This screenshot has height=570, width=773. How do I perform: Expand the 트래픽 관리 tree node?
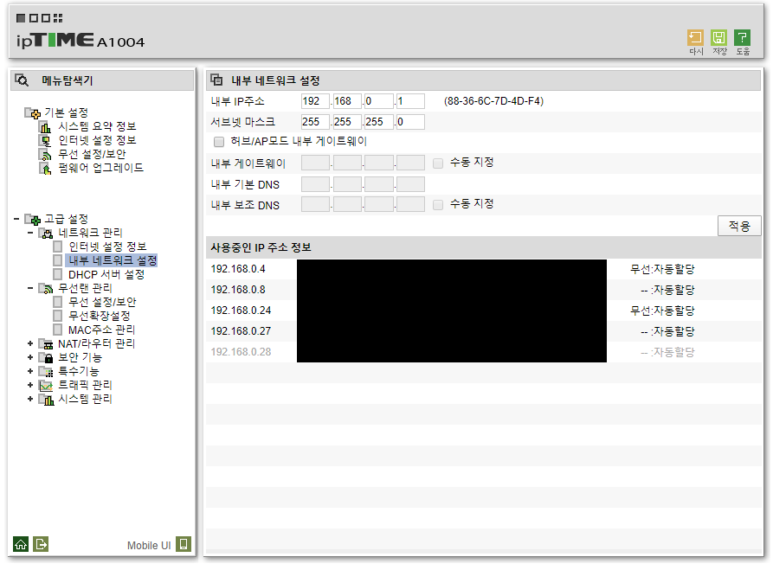pos(30,385)
